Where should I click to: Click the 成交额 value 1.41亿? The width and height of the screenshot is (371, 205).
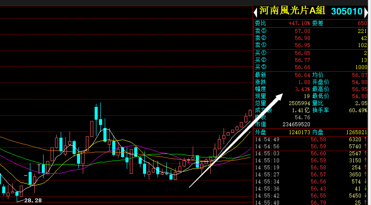(301, 110)
